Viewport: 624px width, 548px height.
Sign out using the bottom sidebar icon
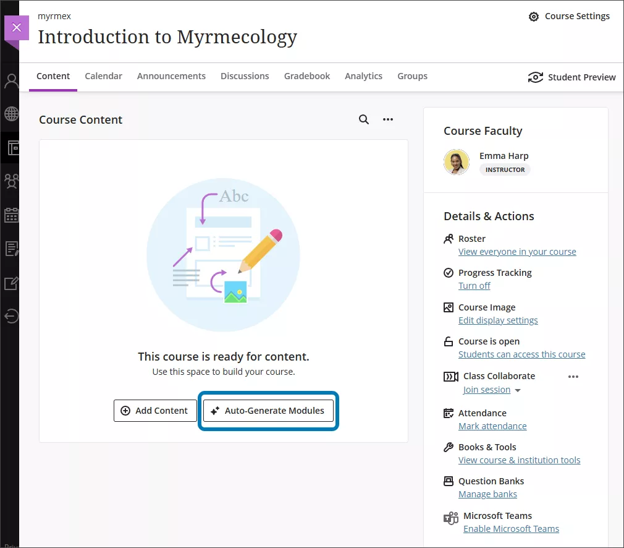10,317
